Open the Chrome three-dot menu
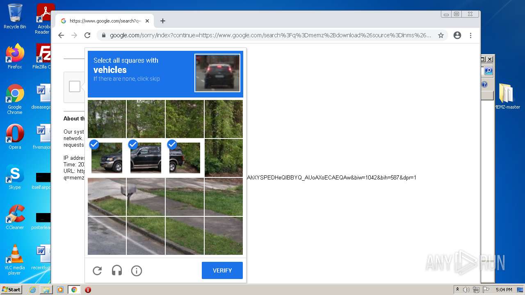This screenshot has height=295, width=525. pyautogui.click(x=471, y=35)
